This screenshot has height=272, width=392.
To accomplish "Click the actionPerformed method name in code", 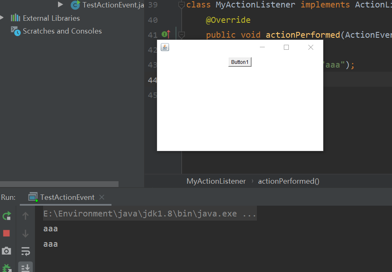I will pos(303,35).
